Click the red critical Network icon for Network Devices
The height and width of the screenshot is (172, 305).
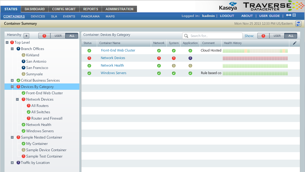[x=159, y=58]
